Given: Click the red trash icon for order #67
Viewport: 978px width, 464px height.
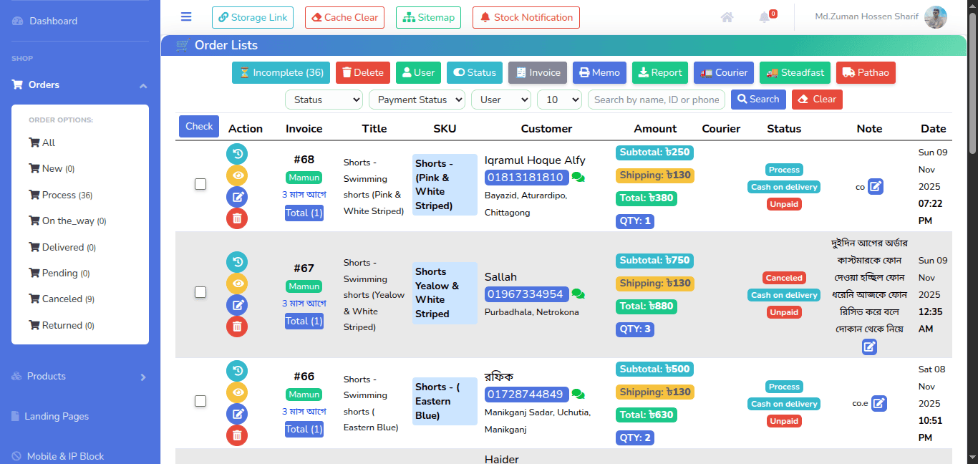Looking at the screenshot, I should [x=237, y=327].
